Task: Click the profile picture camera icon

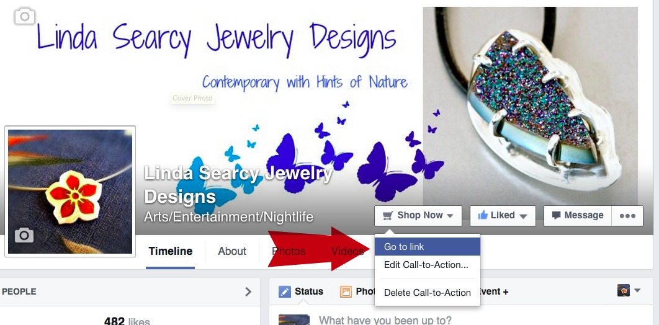Action: click(24, 235)
